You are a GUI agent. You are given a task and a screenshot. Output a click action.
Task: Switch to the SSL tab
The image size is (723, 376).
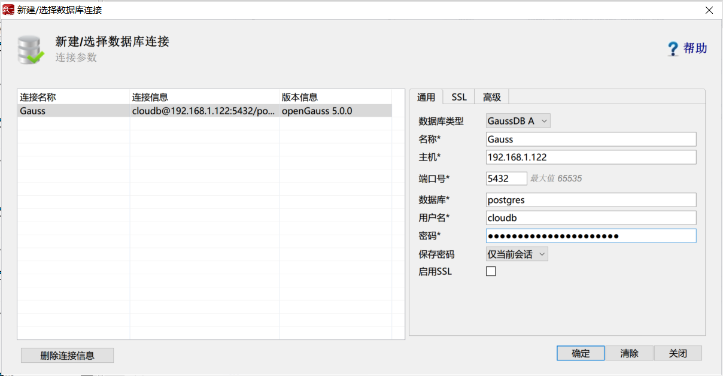tap(458, 97)
